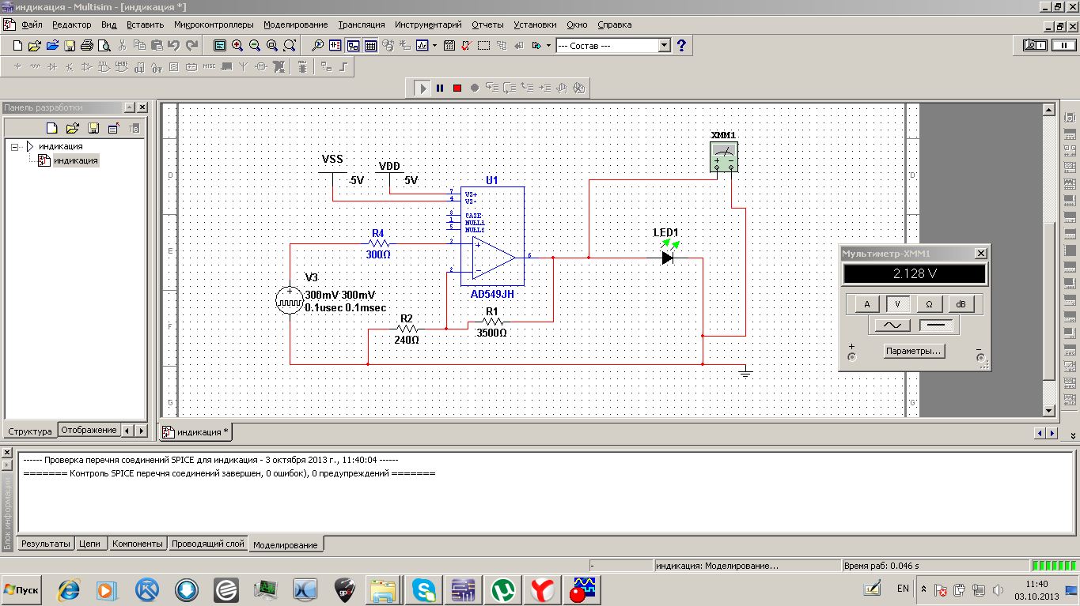This screenshot has height=606, width=1080.
Task: Click the zoom out magnifier icon
Action: pyautogui.click(x=255, y=46)
